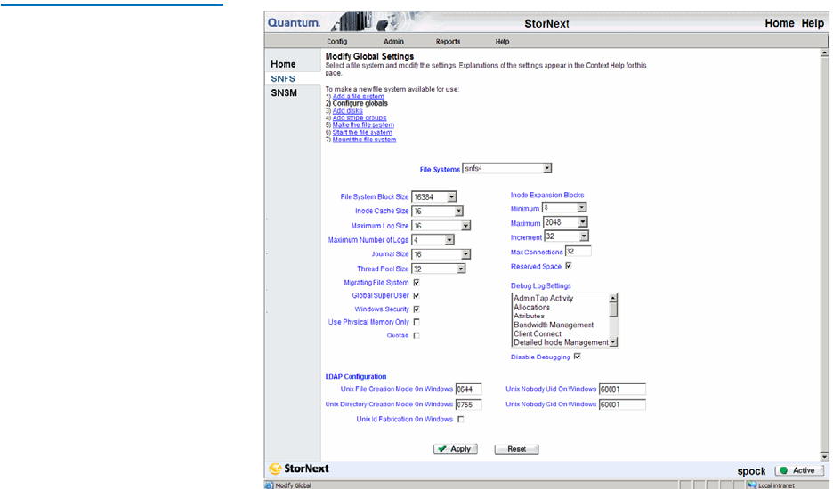Viewport: 833px width, 489px height.
Task: Enable the Quotas checkbox
Action: [416, 335]
